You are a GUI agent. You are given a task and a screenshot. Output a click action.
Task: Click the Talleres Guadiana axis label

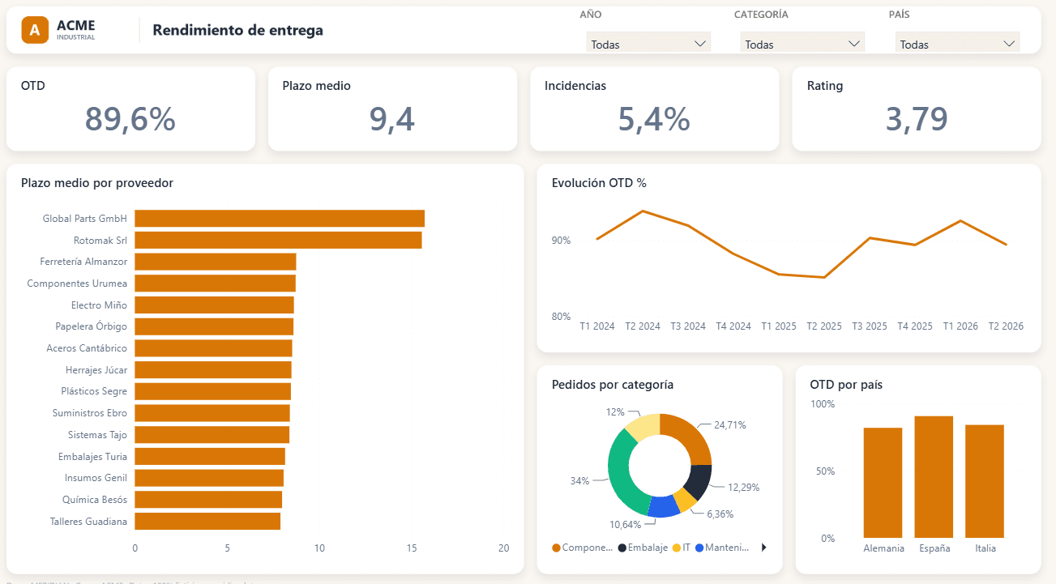(x=88, y=522)
